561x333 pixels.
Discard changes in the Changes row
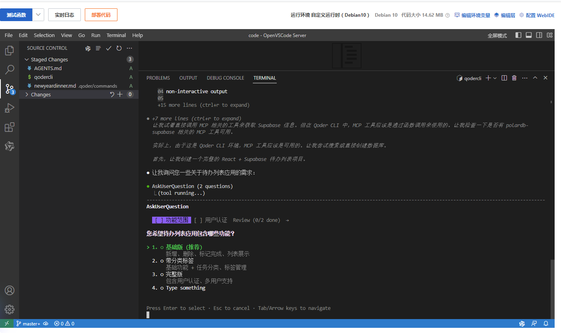coord(112,94)
